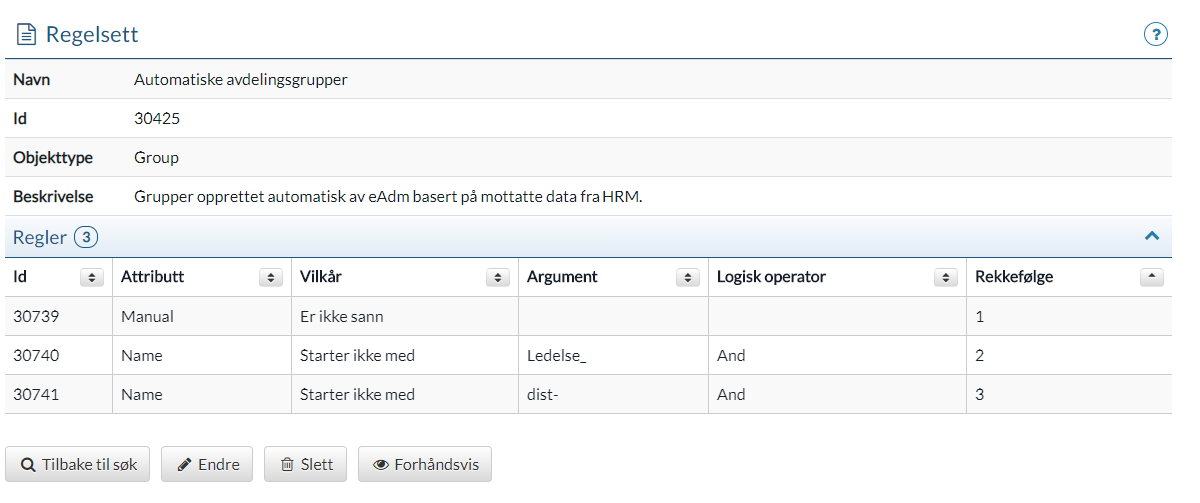Sort rules by Vilkår column arrows
The width and height of the screenshot is (1200, 503).
497,278
